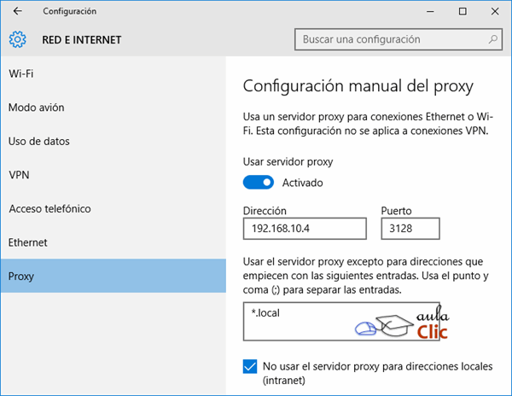512x396 pixels.
Task: Click the Puerto port input field
Action: pos(410,229)
